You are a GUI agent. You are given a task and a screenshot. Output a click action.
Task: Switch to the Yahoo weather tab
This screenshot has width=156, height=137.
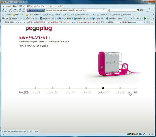pyautogui.click(x=62, y=22)
